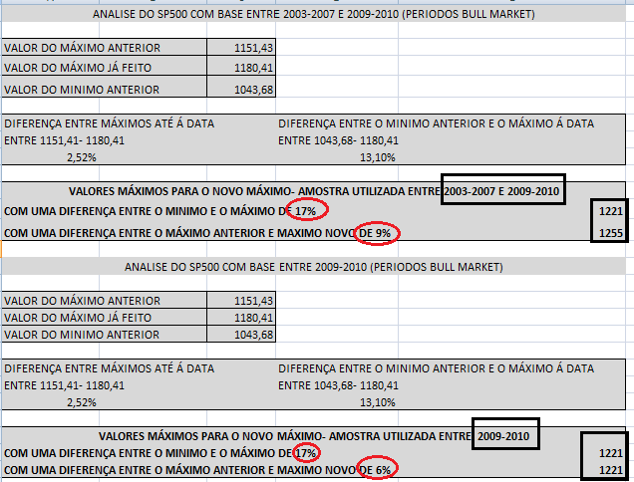The image size is (634, 482).
Task: Click 'VALOR DO MÁXIMO ANTERIOR' label in 2003-2007 analysis
Action: pos(82,48)
